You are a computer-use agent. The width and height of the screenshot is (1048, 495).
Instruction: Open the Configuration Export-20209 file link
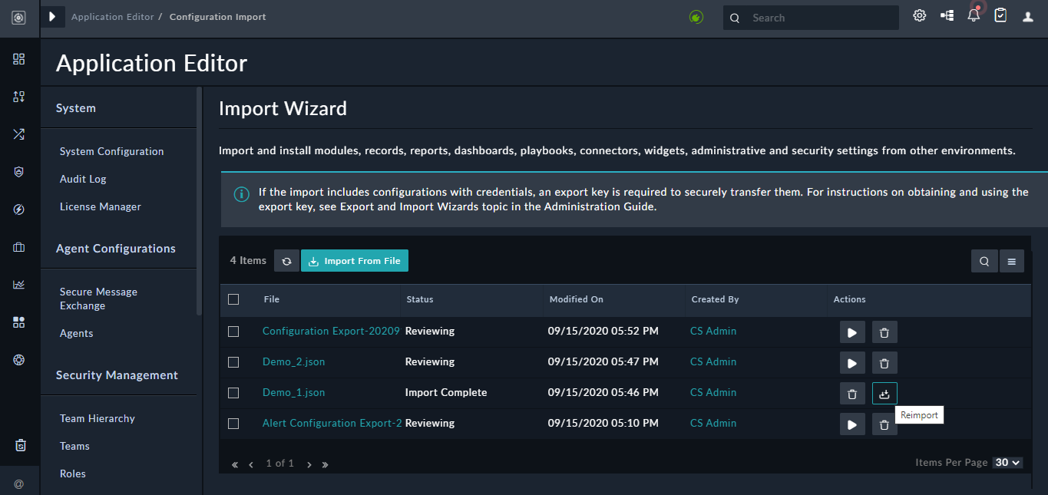(331, 332)
